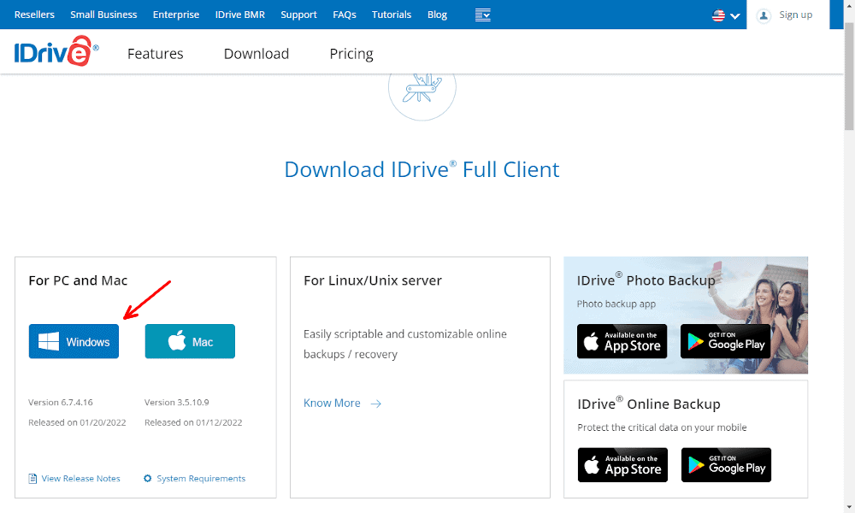Go to the Features page
This screenshot has height=513, width=855.
point(156,54)
